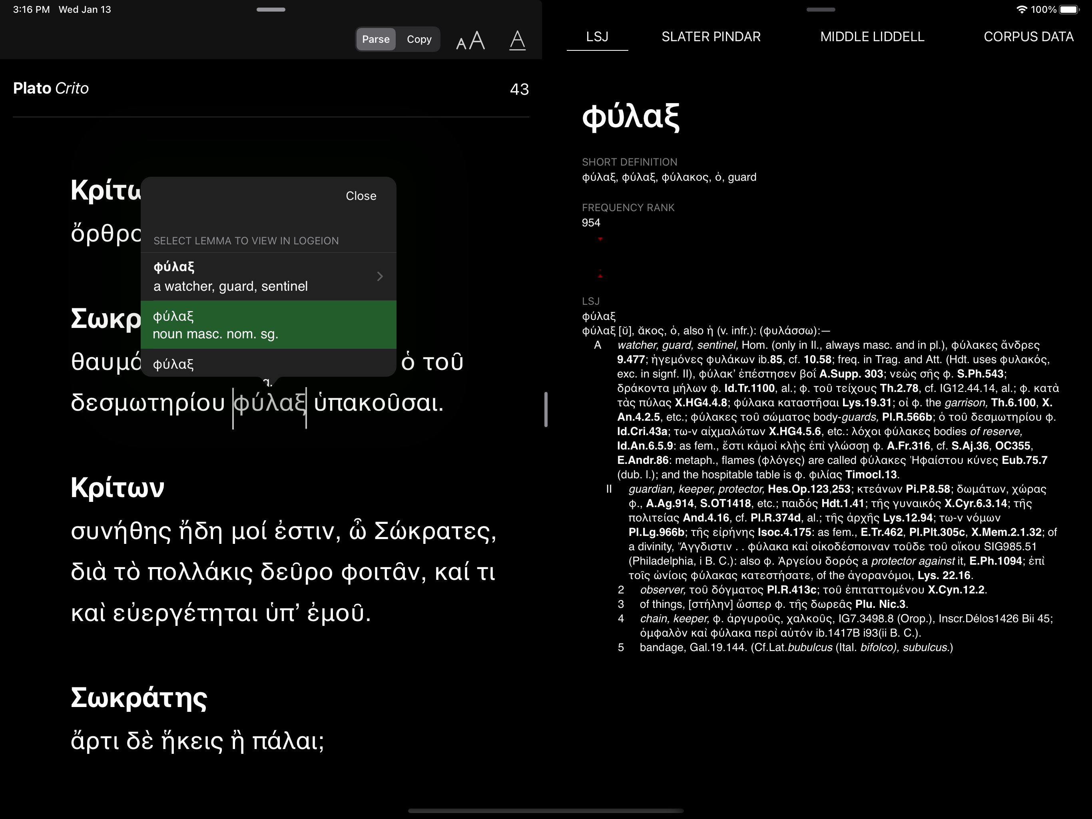Tap the small red down triangle marker

[600, 239]
